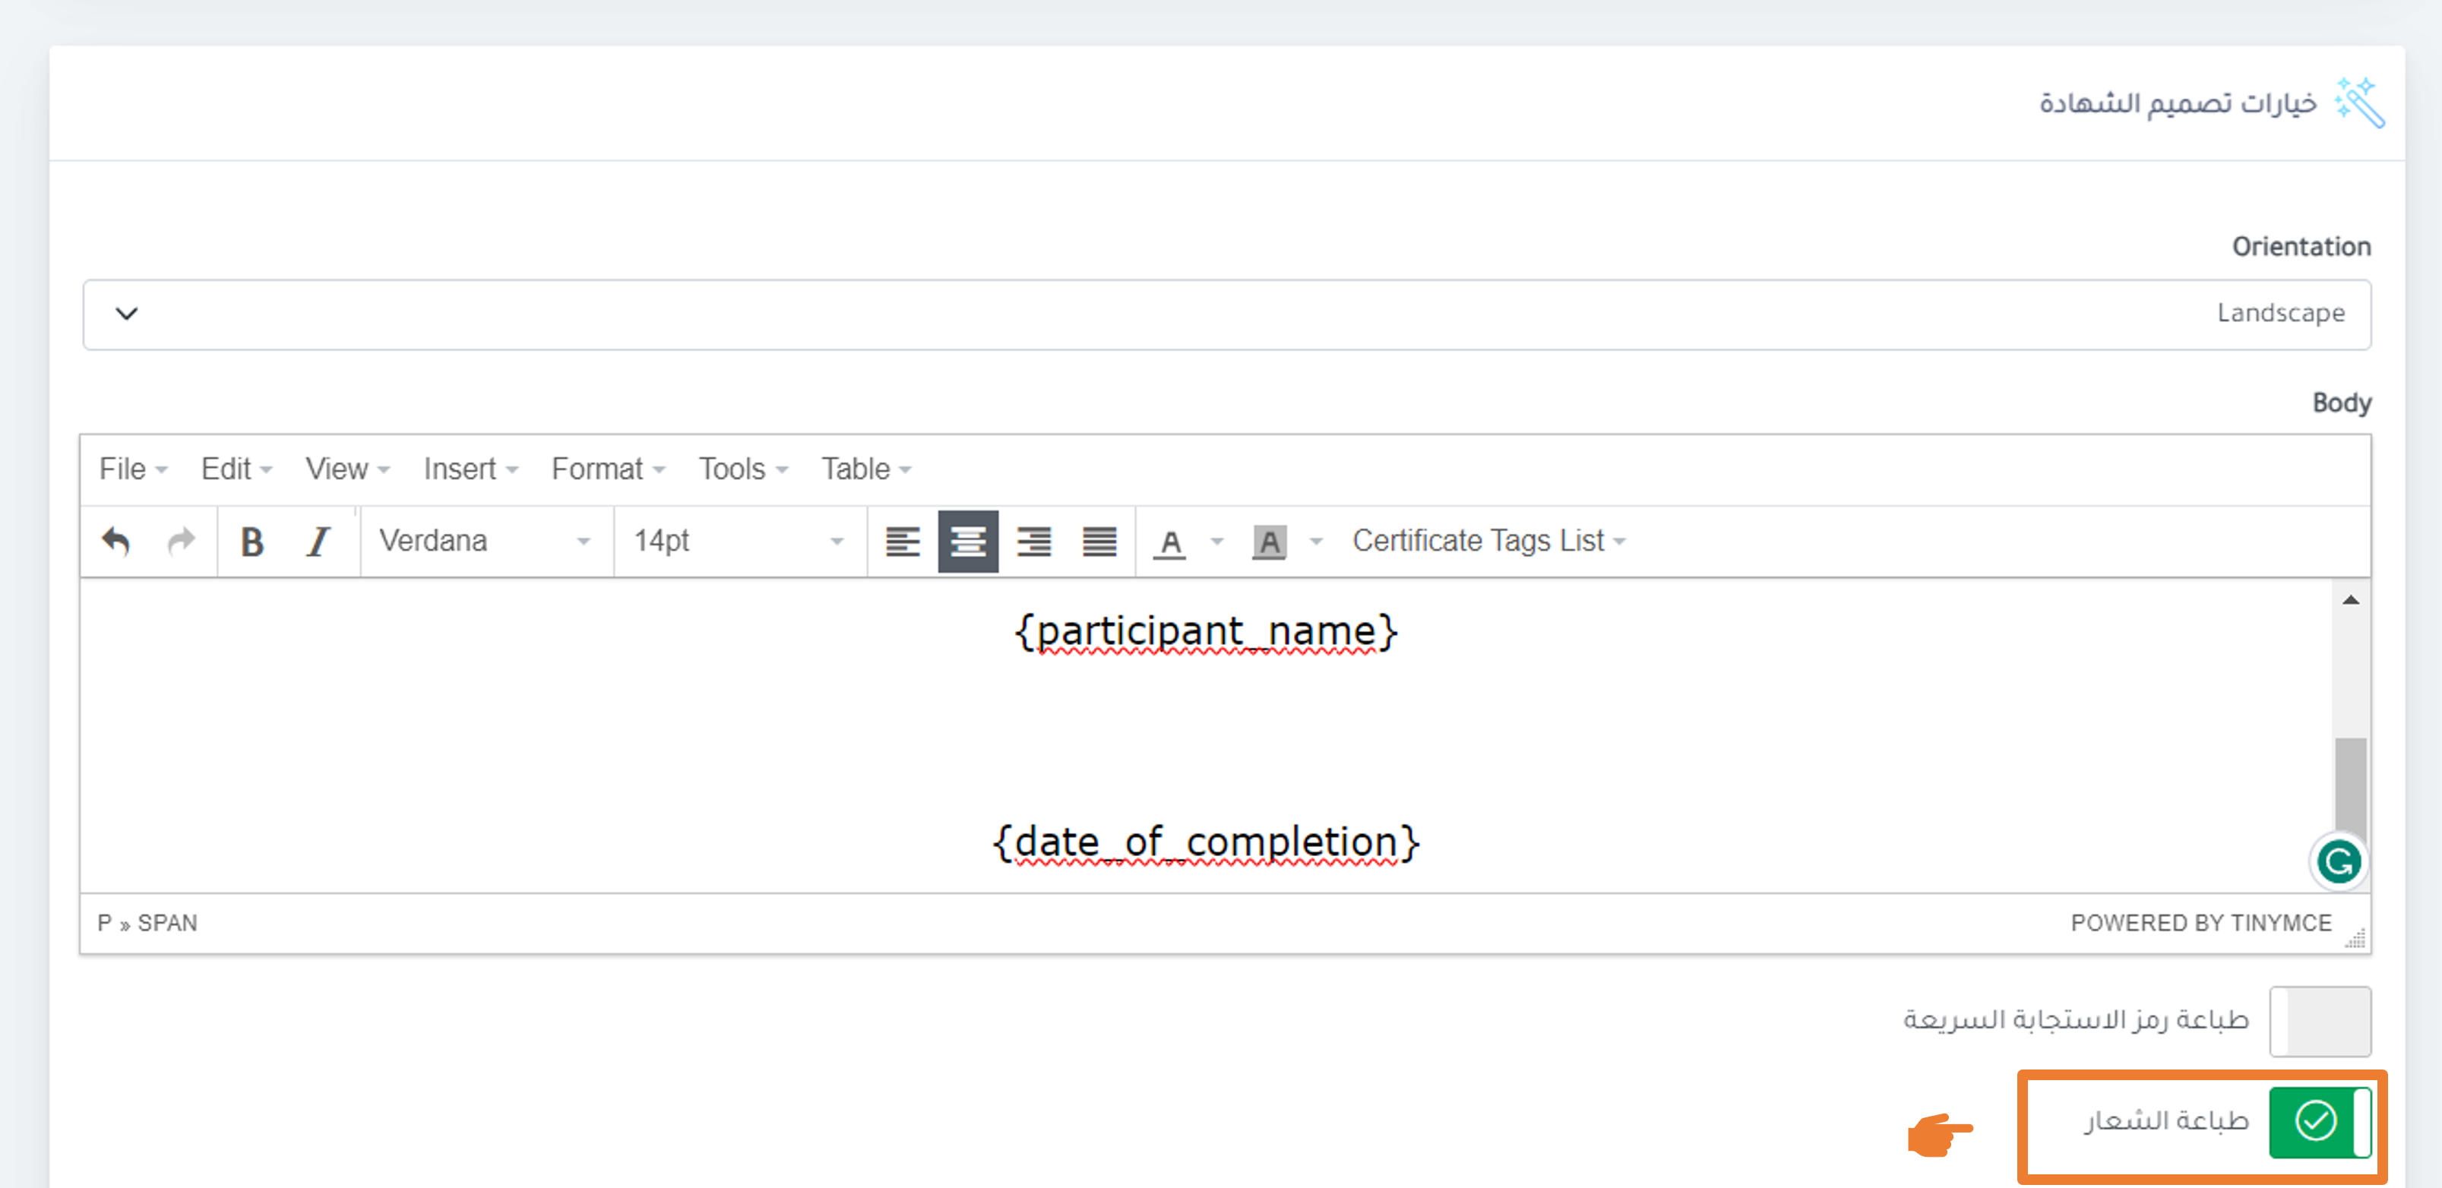Click the Undo arrow icon
Image resolution: width=2442 pixels, height=1188 pixels.
coord(115,541)
